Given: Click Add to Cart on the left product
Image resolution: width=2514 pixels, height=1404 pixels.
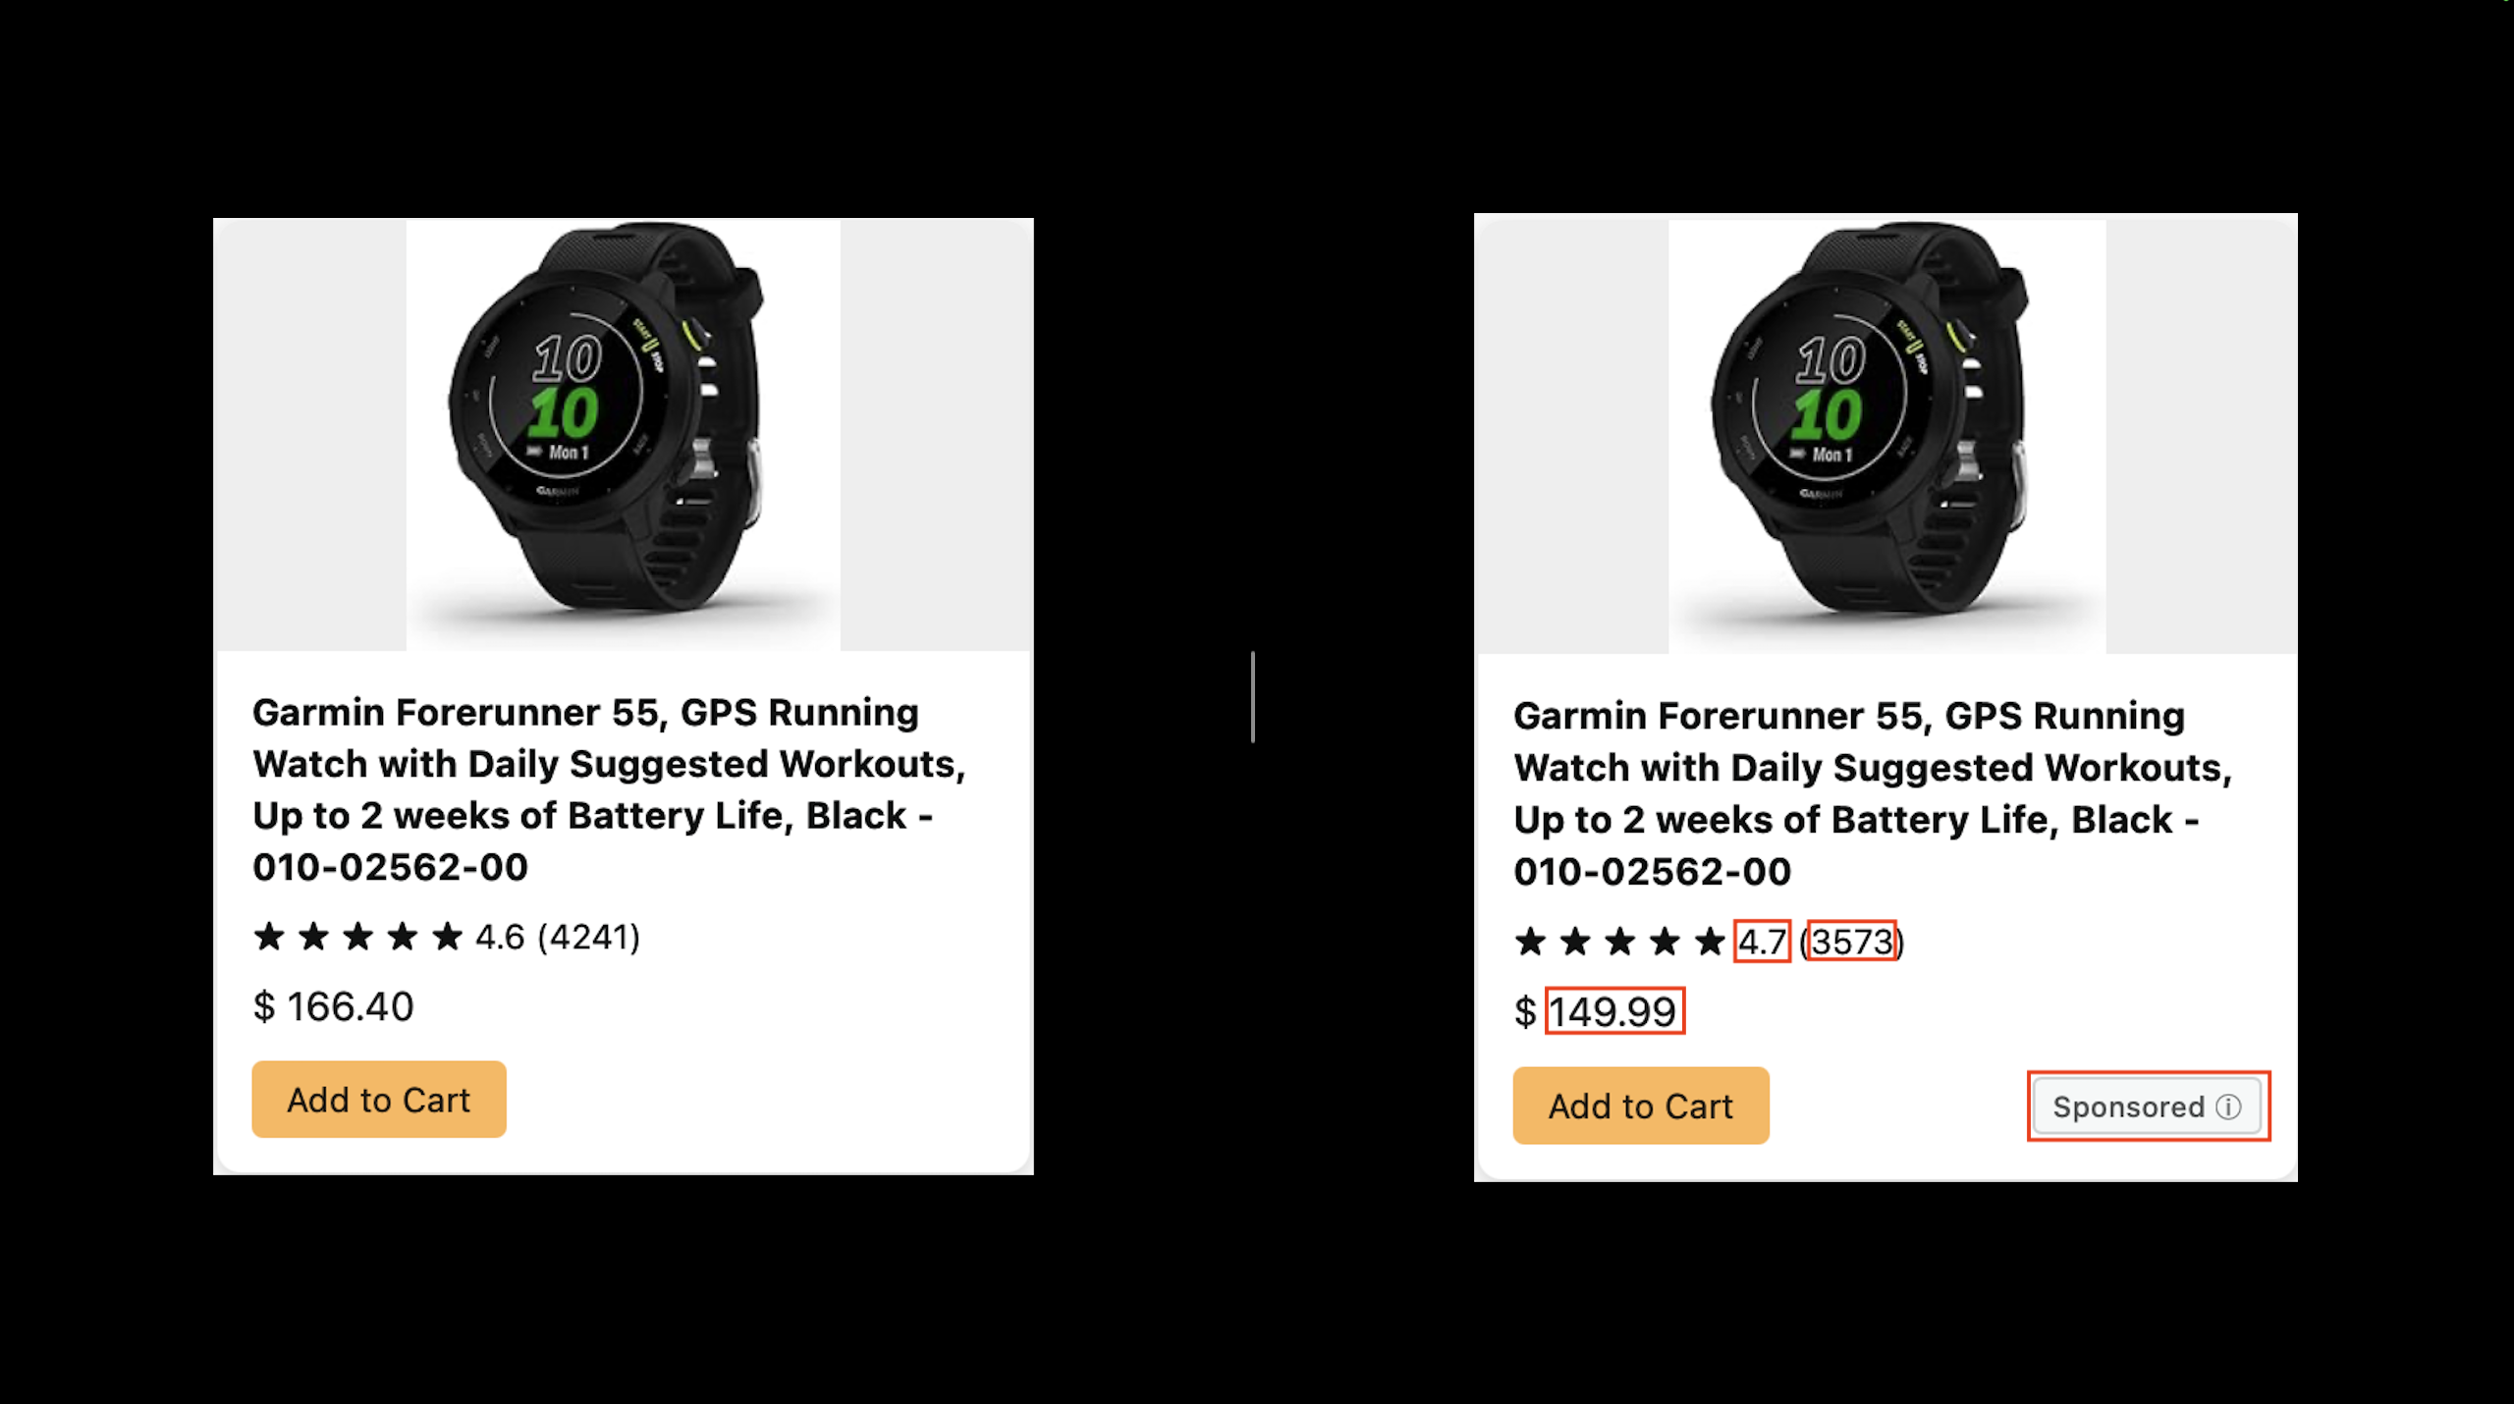Looking at the screenshot, I should 378,1100.
